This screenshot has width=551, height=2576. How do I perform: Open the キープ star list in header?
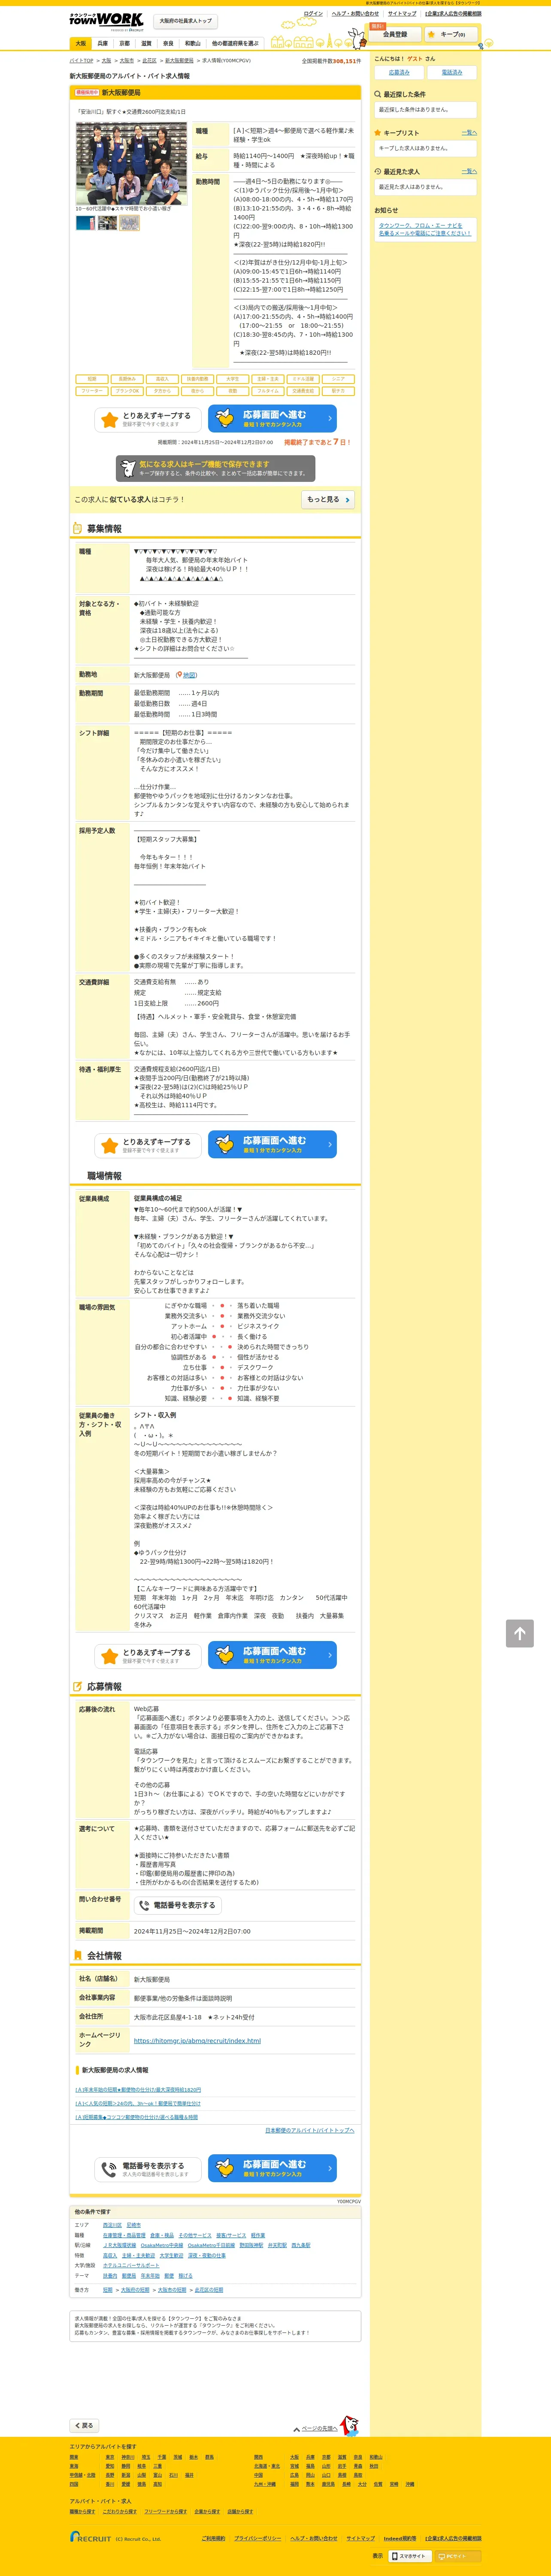point(451,35)
